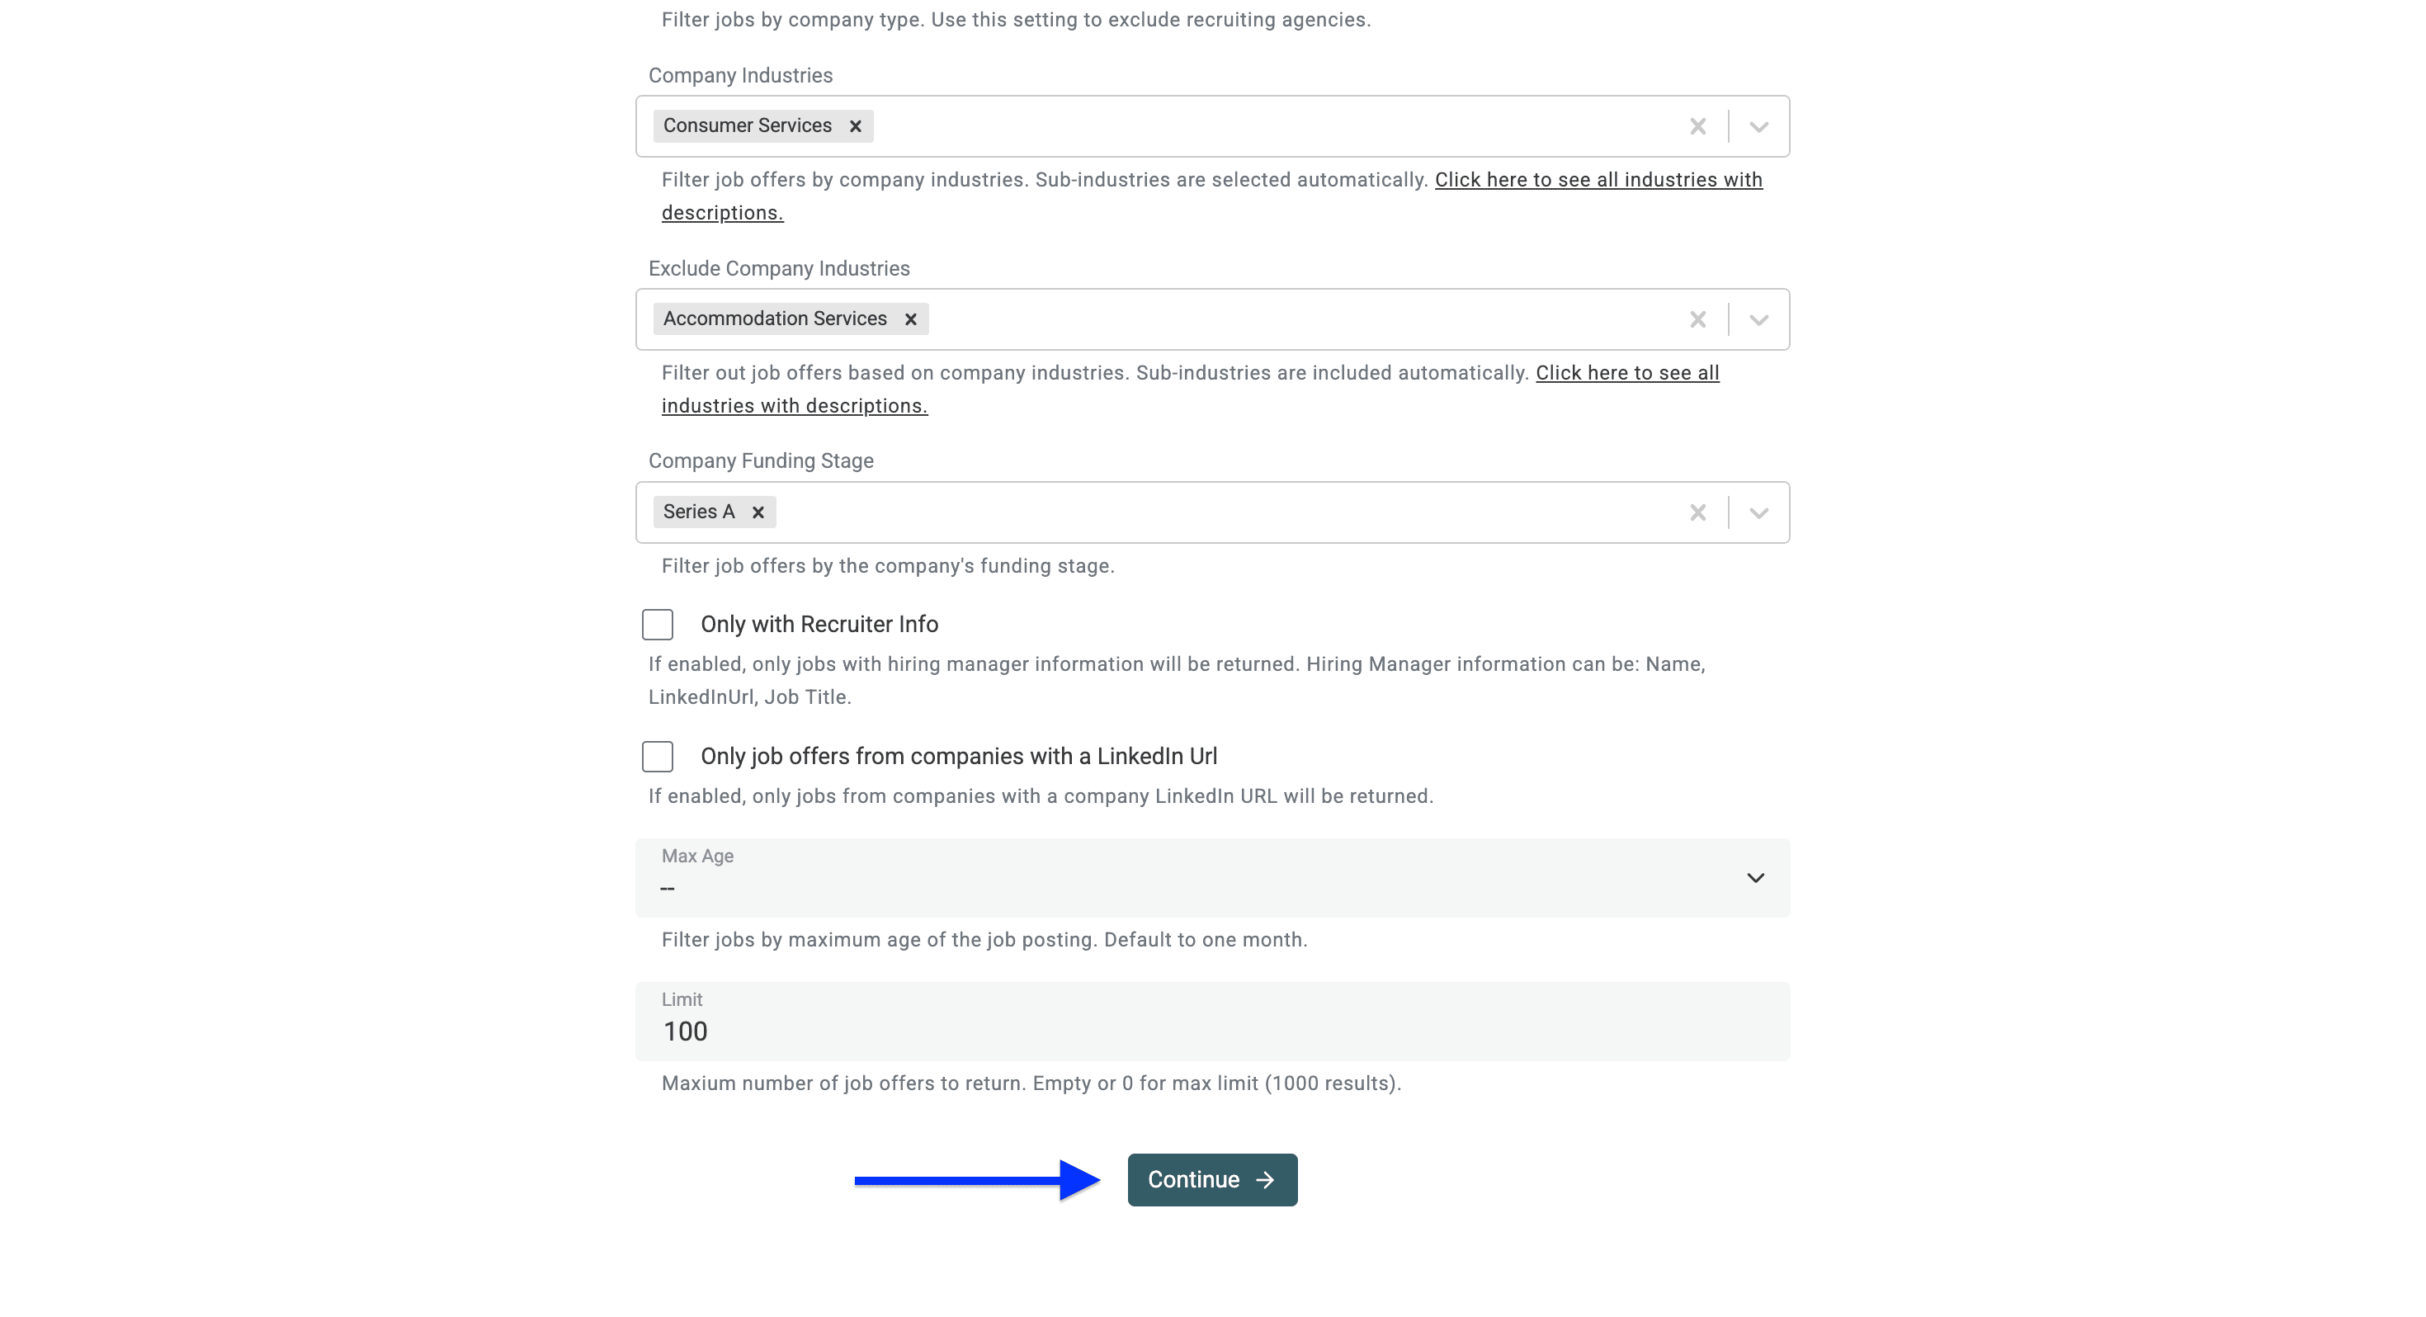This screenshot has height=1317, width=2426.
Task: Clear all selected Company Industries
Action: [x=1698, y=125]
